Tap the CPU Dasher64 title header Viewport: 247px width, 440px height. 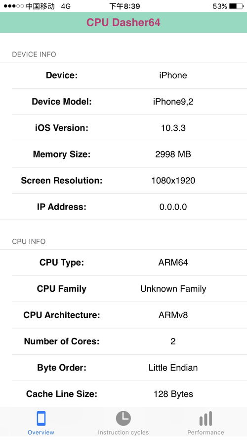point(123,22)
